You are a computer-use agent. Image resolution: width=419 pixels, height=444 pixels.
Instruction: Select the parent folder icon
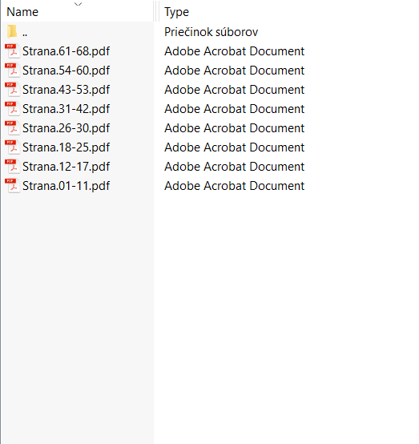click(x=12, y=31)
